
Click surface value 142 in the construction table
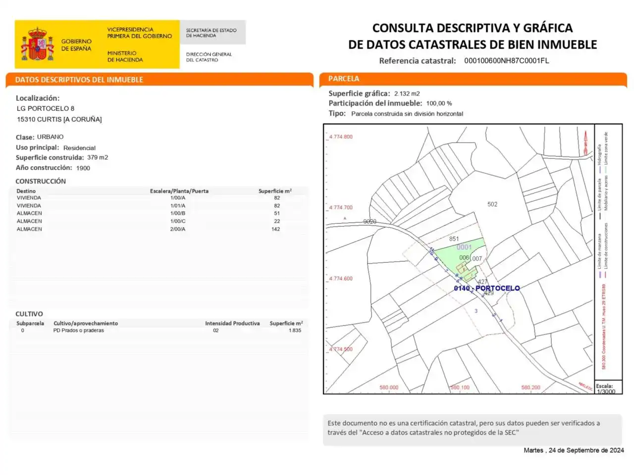click(x=276, y=229)
